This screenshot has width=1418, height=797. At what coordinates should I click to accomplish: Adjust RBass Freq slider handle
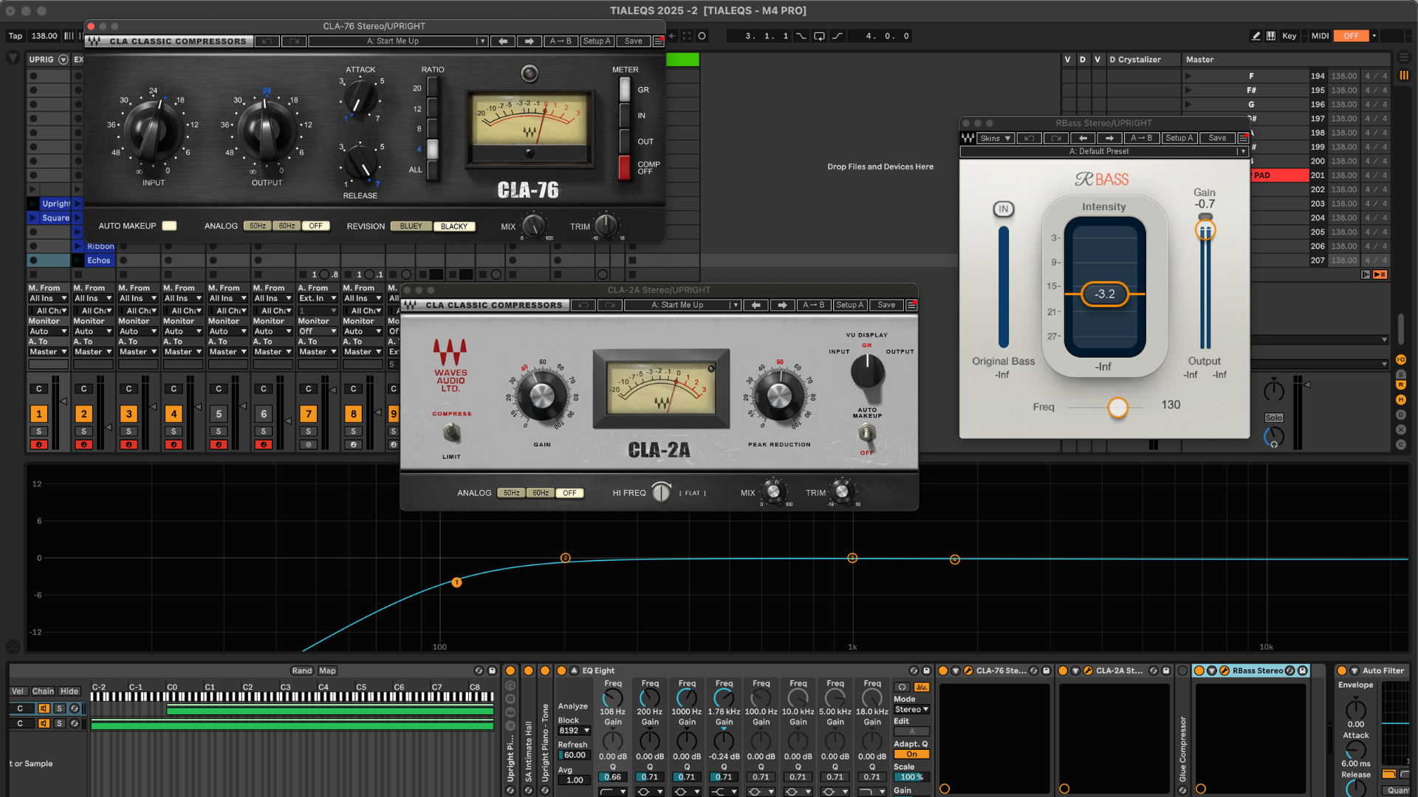coord(1118,407)
